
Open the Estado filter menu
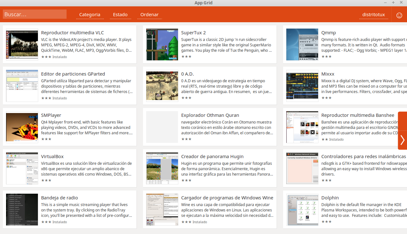click(x=120, y=15)
